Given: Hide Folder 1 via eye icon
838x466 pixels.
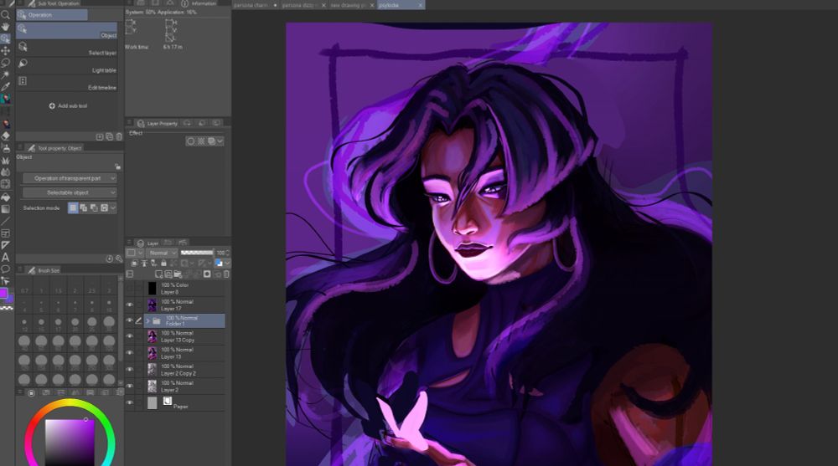Looking at the screenshot, I should pos(129,320).
